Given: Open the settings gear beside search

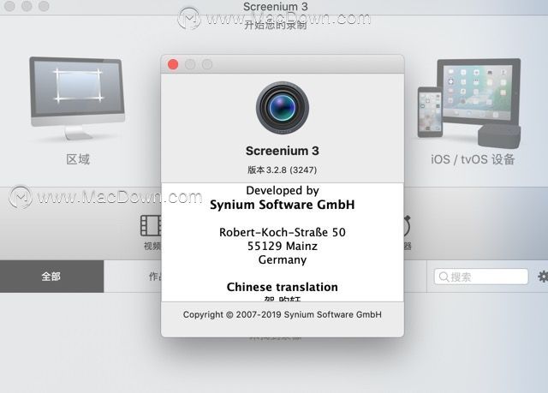Looking at the screenshot, I should (x=543, y=277).
